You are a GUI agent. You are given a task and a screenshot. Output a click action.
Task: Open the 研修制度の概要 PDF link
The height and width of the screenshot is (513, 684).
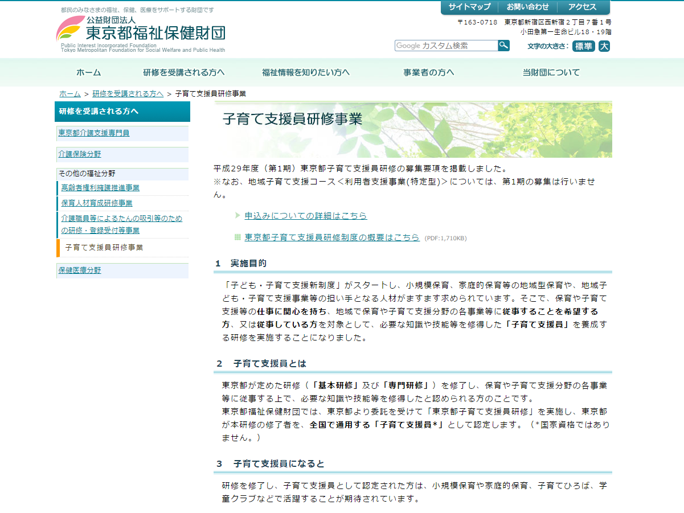[332, 237]
